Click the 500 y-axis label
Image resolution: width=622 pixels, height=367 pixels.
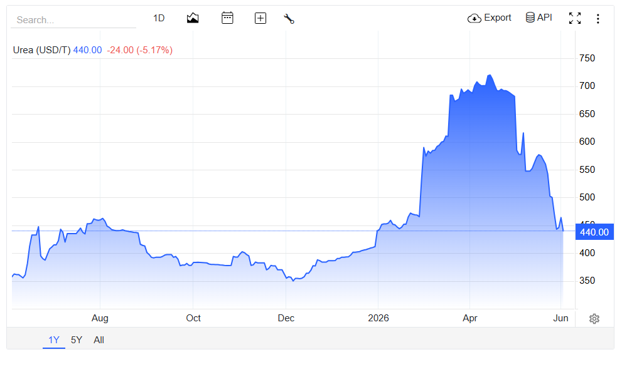pyautogui.click(x=587, y=197)
